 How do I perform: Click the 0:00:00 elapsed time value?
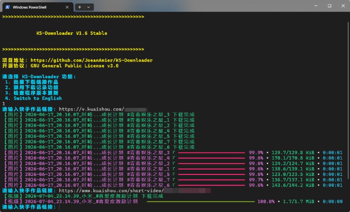(332, 202)
